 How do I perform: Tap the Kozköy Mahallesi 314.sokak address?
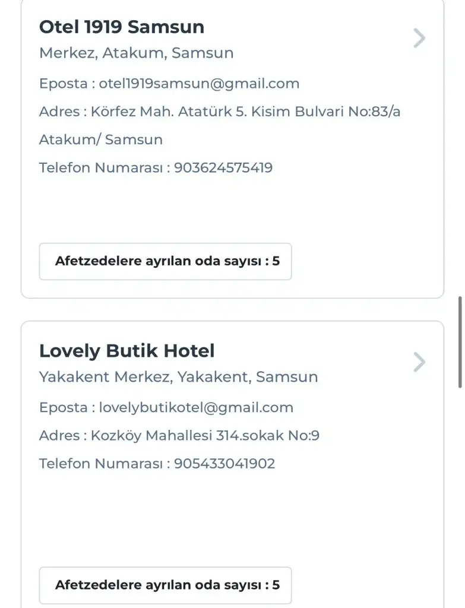tap(205, 436)
